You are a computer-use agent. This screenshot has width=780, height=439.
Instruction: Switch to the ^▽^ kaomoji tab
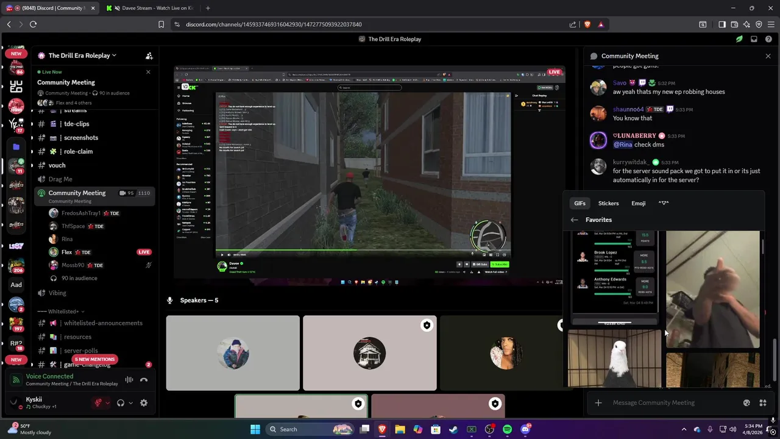(x=664, y=203)
